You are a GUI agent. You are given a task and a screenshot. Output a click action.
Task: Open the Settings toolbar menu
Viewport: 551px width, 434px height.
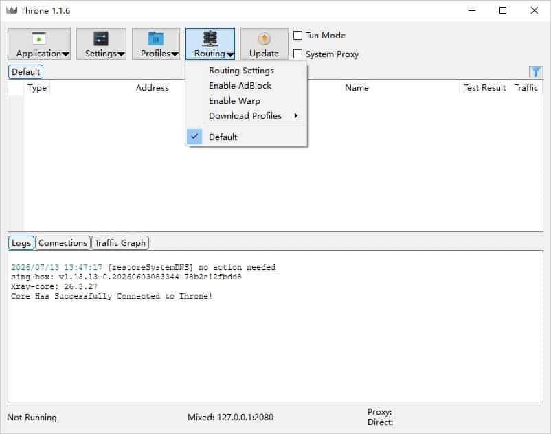point(101,44)
